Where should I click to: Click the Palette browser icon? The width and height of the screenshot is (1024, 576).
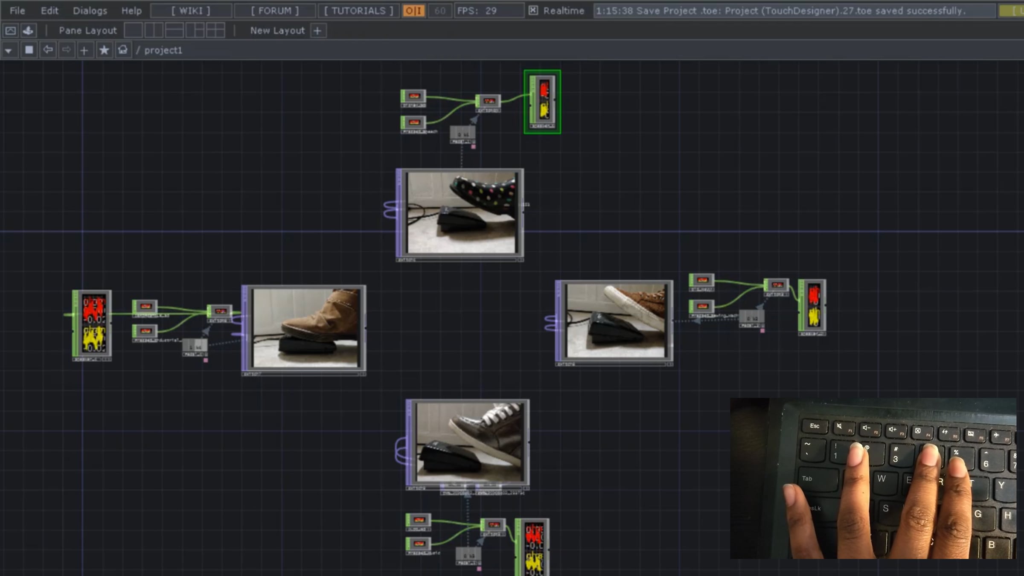28,31
